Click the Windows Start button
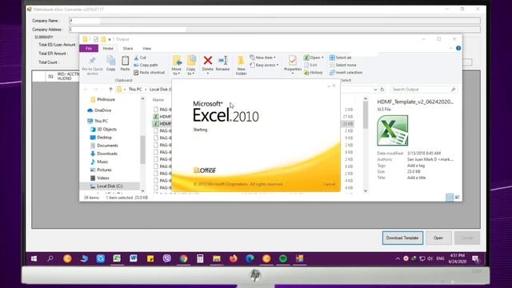512x288 pixels. (x=34, y=258)
